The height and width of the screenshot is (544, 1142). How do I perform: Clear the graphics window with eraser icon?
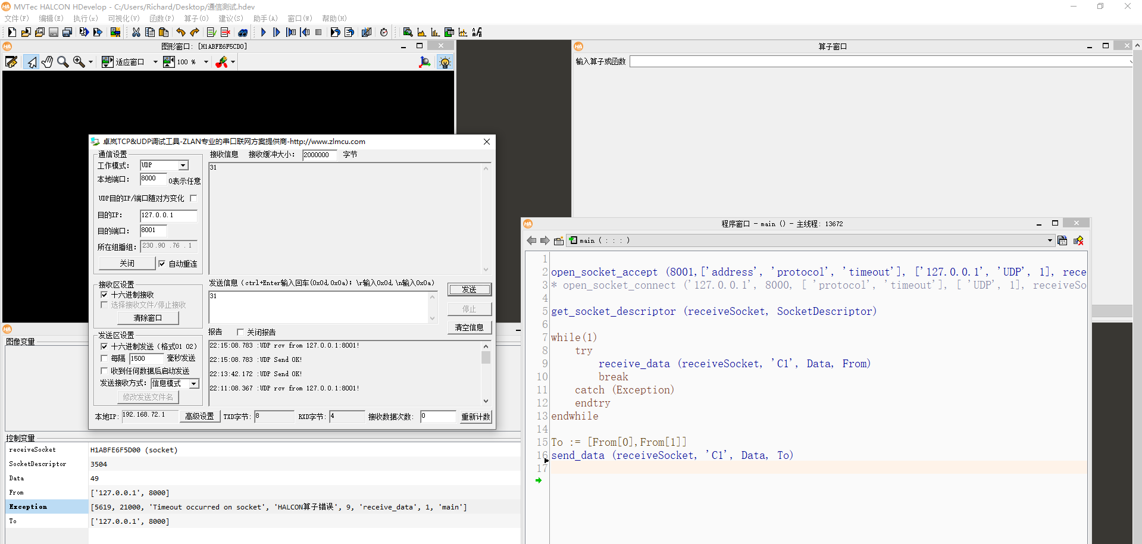(x=11, y=62)
